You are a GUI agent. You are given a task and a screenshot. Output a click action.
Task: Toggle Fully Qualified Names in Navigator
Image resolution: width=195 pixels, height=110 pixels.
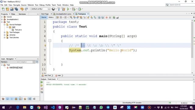pos(25,99)
